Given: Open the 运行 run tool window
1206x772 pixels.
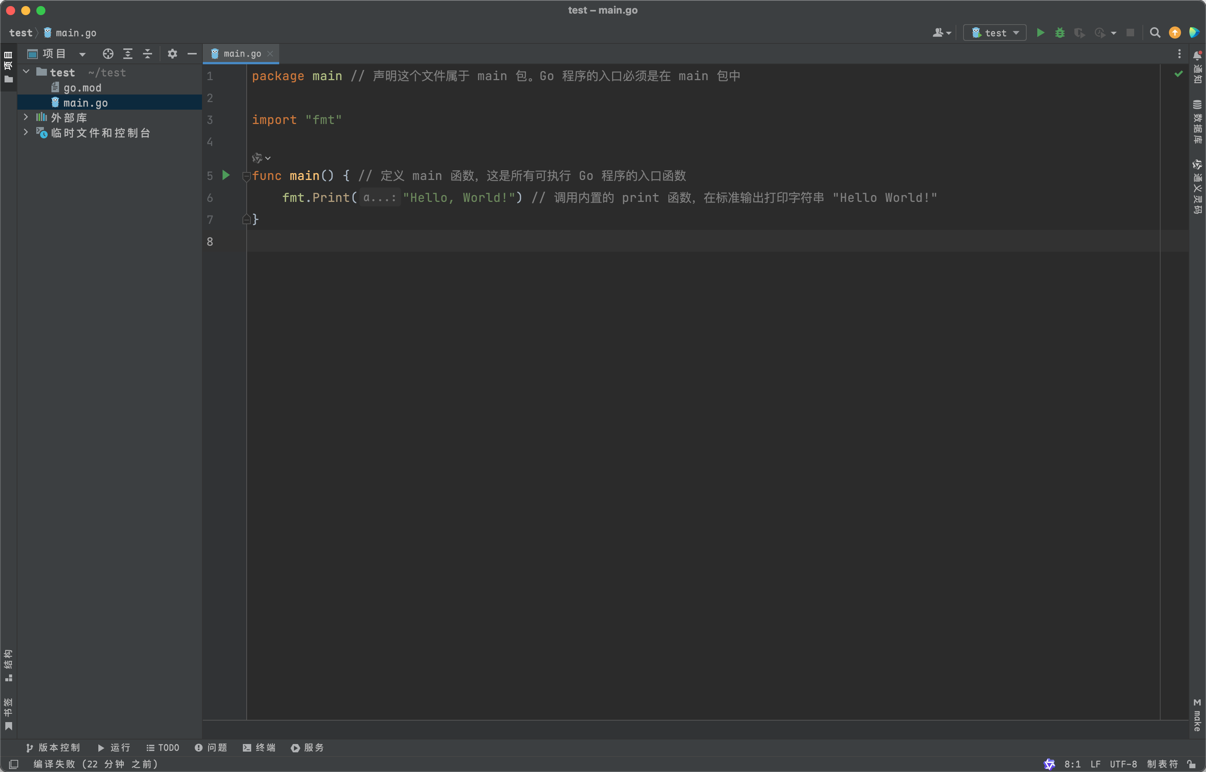Looking at the screenshot, I should pos(114,747).
